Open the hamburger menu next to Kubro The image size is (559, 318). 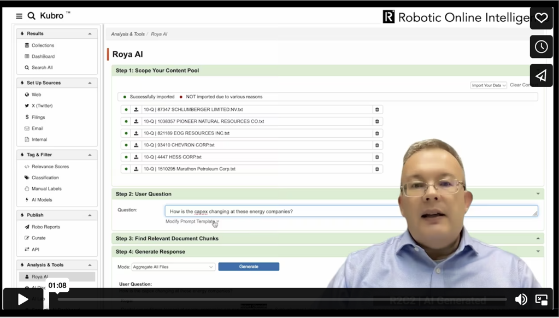[x=19, y=16]
